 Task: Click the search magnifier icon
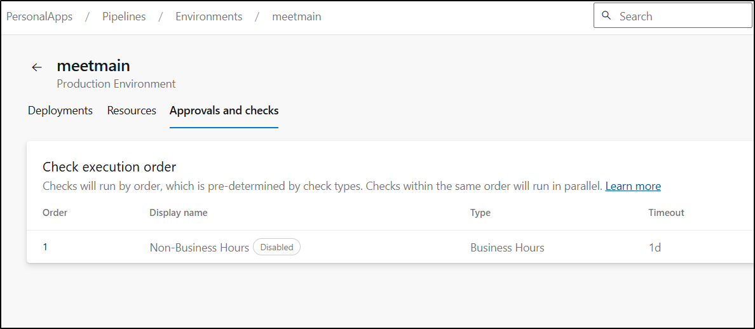click(x=607, y=15)
